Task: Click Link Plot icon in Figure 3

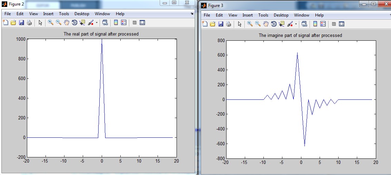Action: pos(304,24)
